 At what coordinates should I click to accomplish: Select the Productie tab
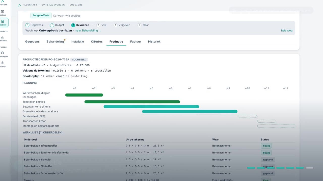coord(116,41)
